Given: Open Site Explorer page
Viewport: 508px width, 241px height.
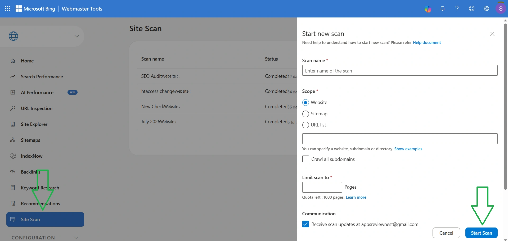Looking at the screenshot, I should pyautogui.click(x=34, y=124).
